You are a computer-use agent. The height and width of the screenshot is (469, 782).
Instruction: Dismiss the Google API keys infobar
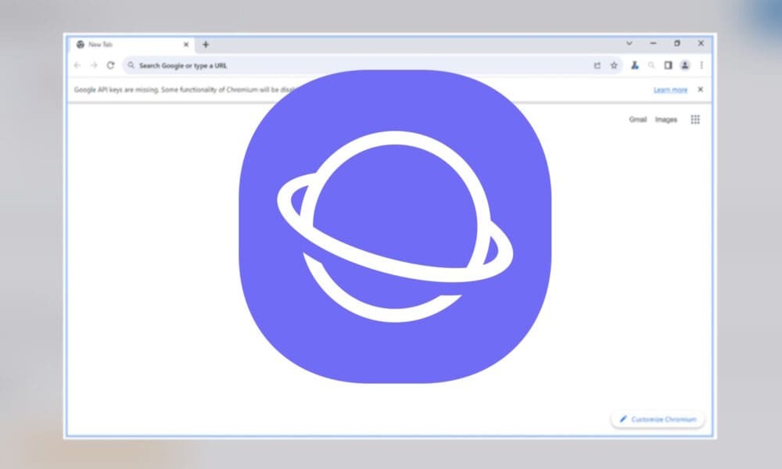click(x=700, y=89)
